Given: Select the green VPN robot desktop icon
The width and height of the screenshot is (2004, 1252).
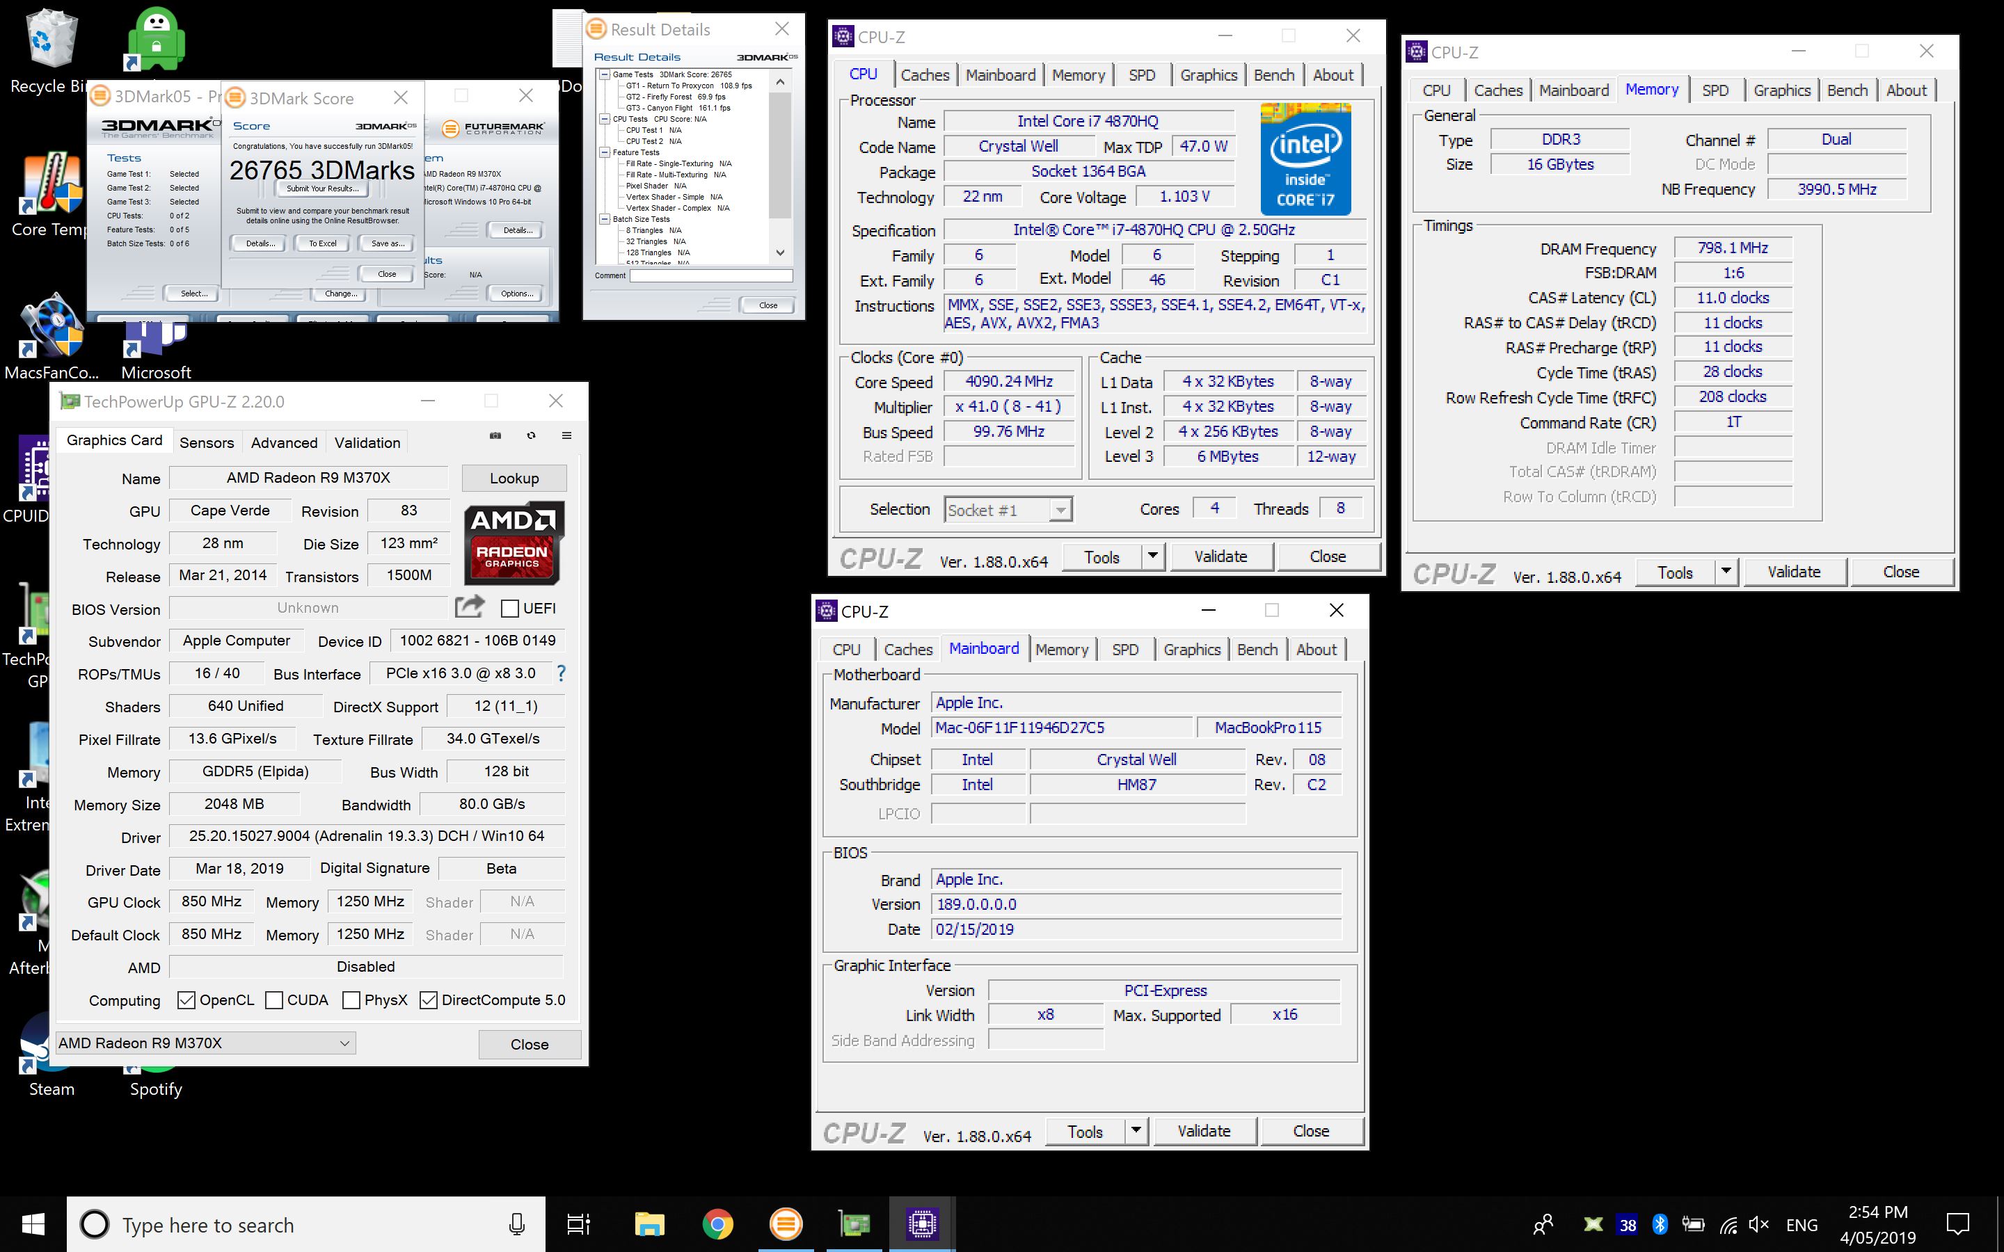Looking at the screenshot, I should [x=156, y=39].
